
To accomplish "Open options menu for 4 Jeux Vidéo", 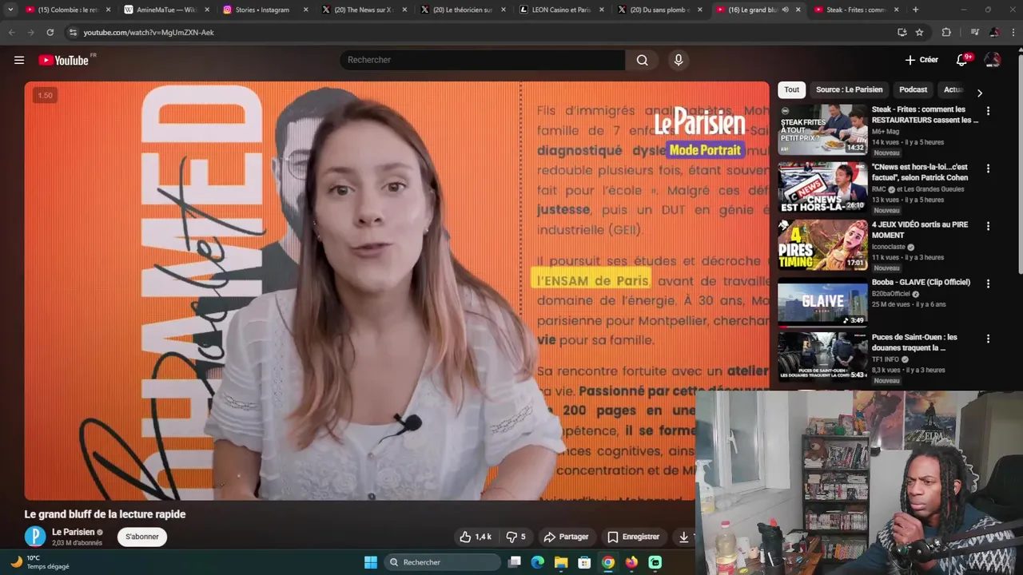I will click(988, 226).
